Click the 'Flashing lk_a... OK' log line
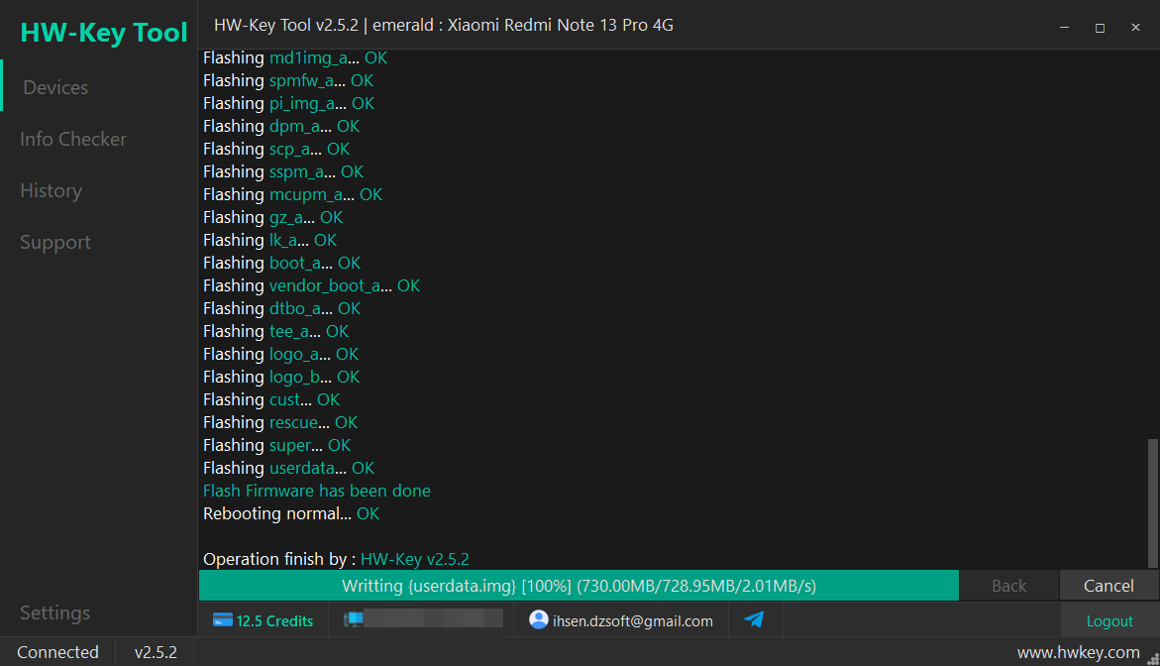The width and height of the screenshot is (1160, 666). click(x=270, y=240)
